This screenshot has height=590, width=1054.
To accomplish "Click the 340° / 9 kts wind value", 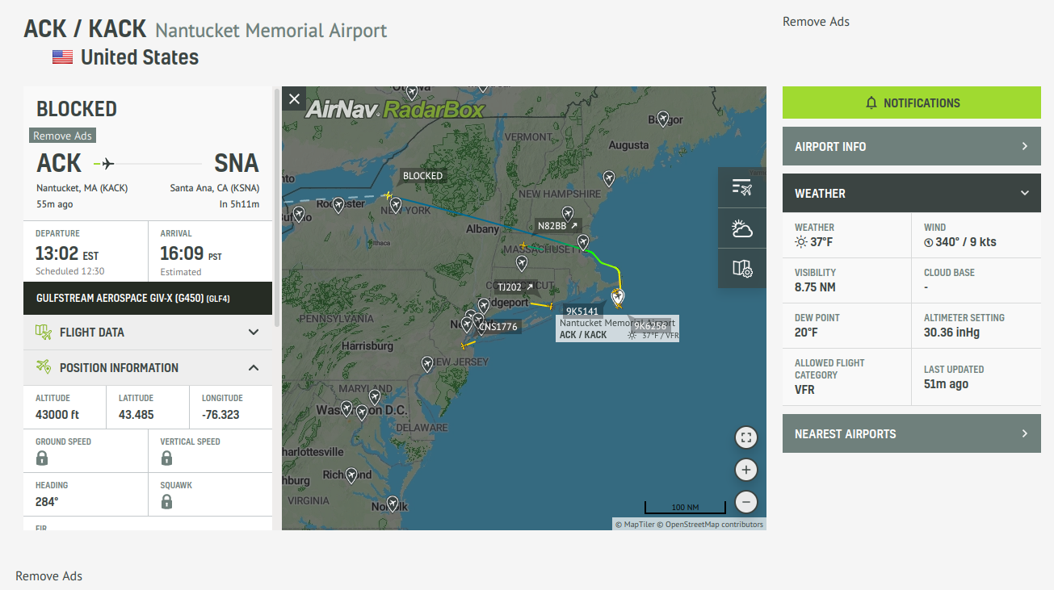I will 960,242.
